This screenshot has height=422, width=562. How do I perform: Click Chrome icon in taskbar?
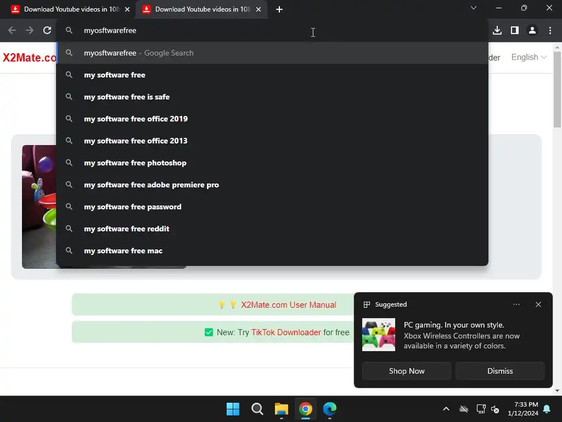tap(305, 409)
